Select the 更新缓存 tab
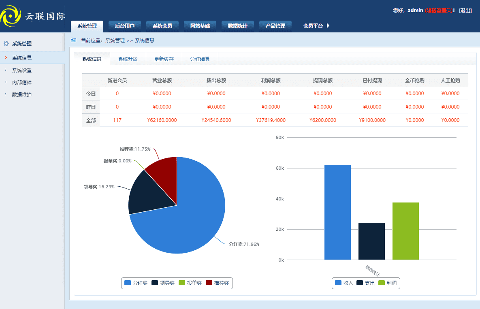Screen dimensions: 480x309 pyautogui.click(x=164, y=58)
